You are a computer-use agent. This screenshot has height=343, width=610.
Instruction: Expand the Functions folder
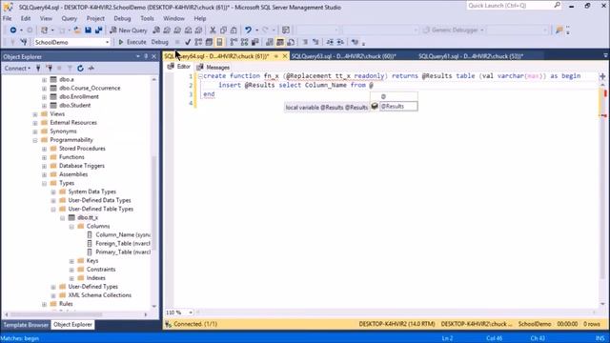tap(44, 157)
